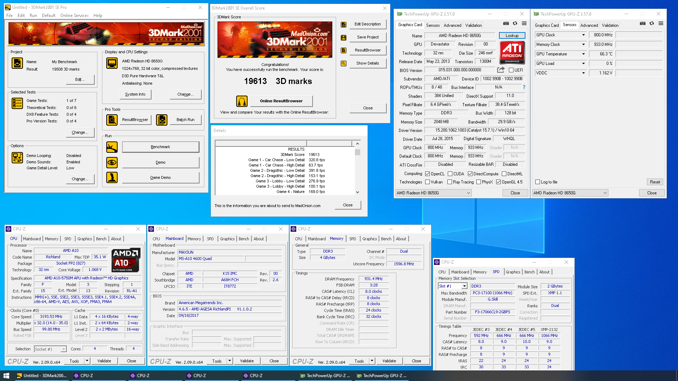Open the Windows Start menu
The width and height of the screenshot is (678, 381).
(x=6, y=376)
